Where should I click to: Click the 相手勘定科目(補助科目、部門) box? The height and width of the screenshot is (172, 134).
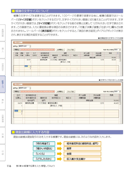coord(82,144)
